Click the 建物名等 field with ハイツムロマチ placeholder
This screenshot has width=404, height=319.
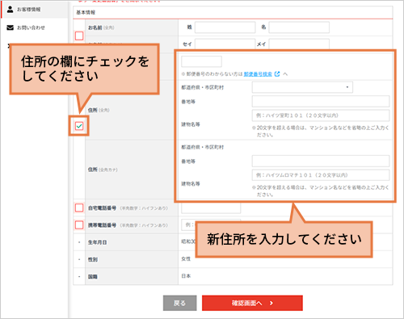tap(321, 175)
